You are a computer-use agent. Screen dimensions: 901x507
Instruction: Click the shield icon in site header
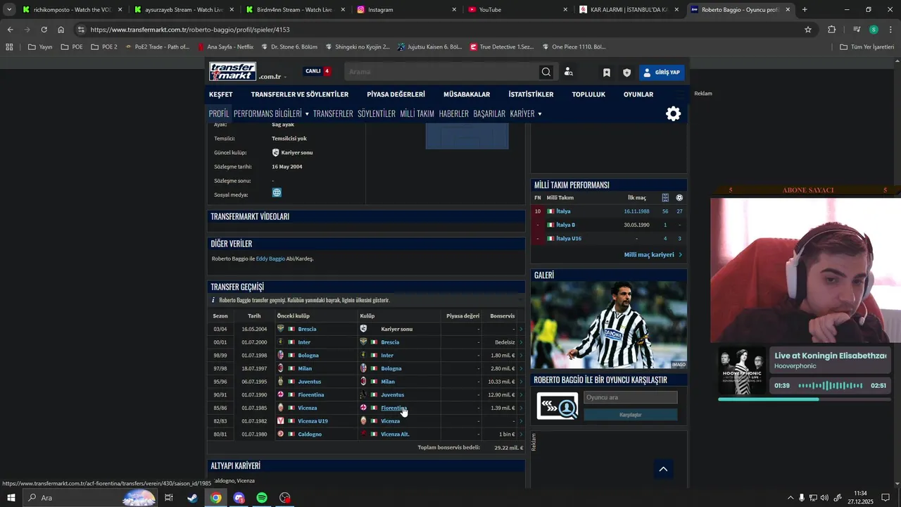pos(626,73)
